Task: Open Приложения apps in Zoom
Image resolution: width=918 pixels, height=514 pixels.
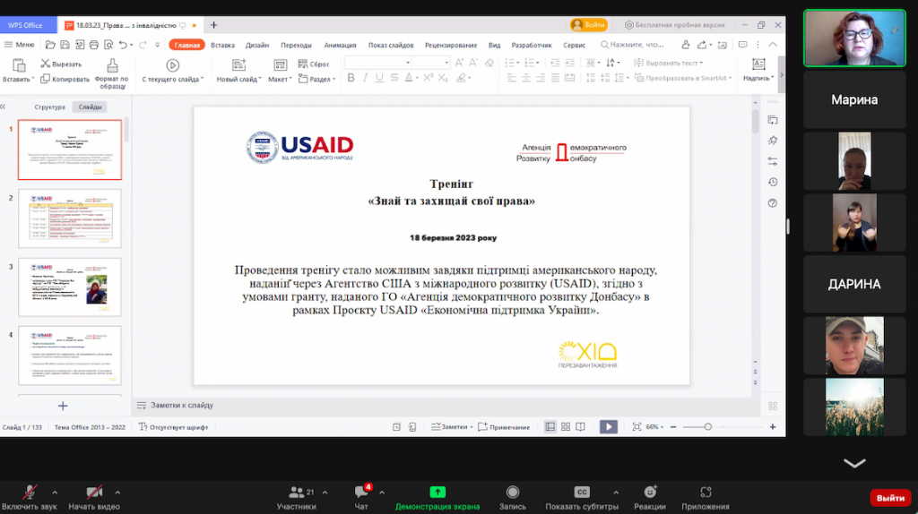Action: (x=706, y=498)
